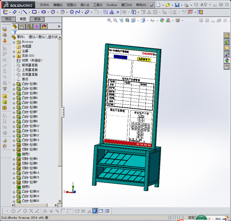
Task: Toggle the intersection snap button
Action: click(31, 211)
